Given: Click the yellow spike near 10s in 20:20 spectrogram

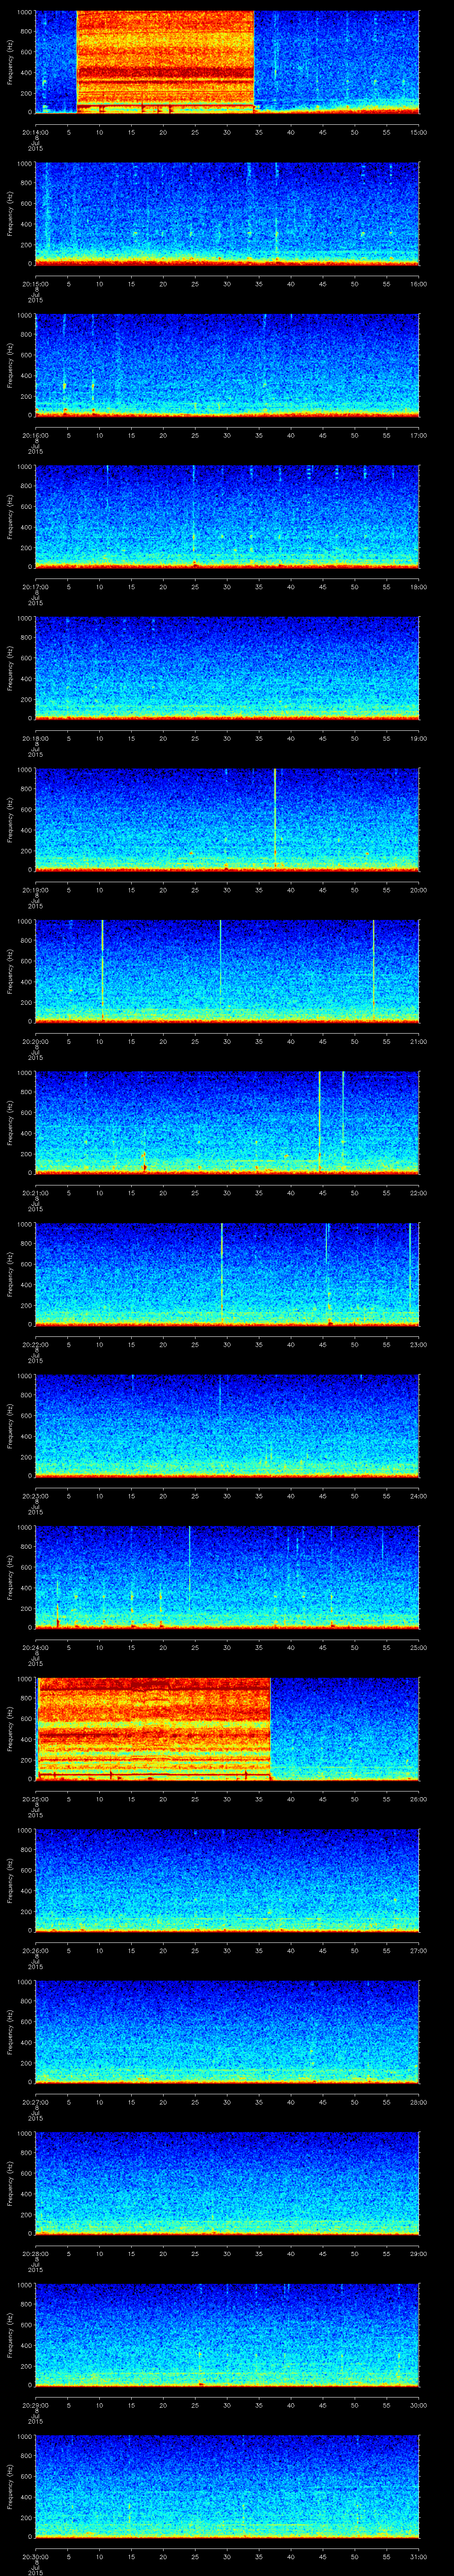Looking at the screenshot, I should tap(102, 970).
